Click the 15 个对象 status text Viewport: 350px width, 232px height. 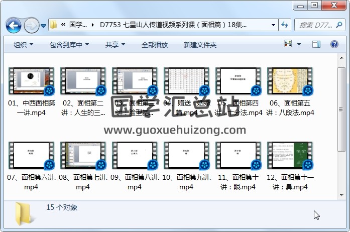pos(62,207)
